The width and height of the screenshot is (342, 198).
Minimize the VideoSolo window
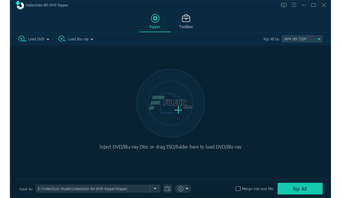point(304,5)
